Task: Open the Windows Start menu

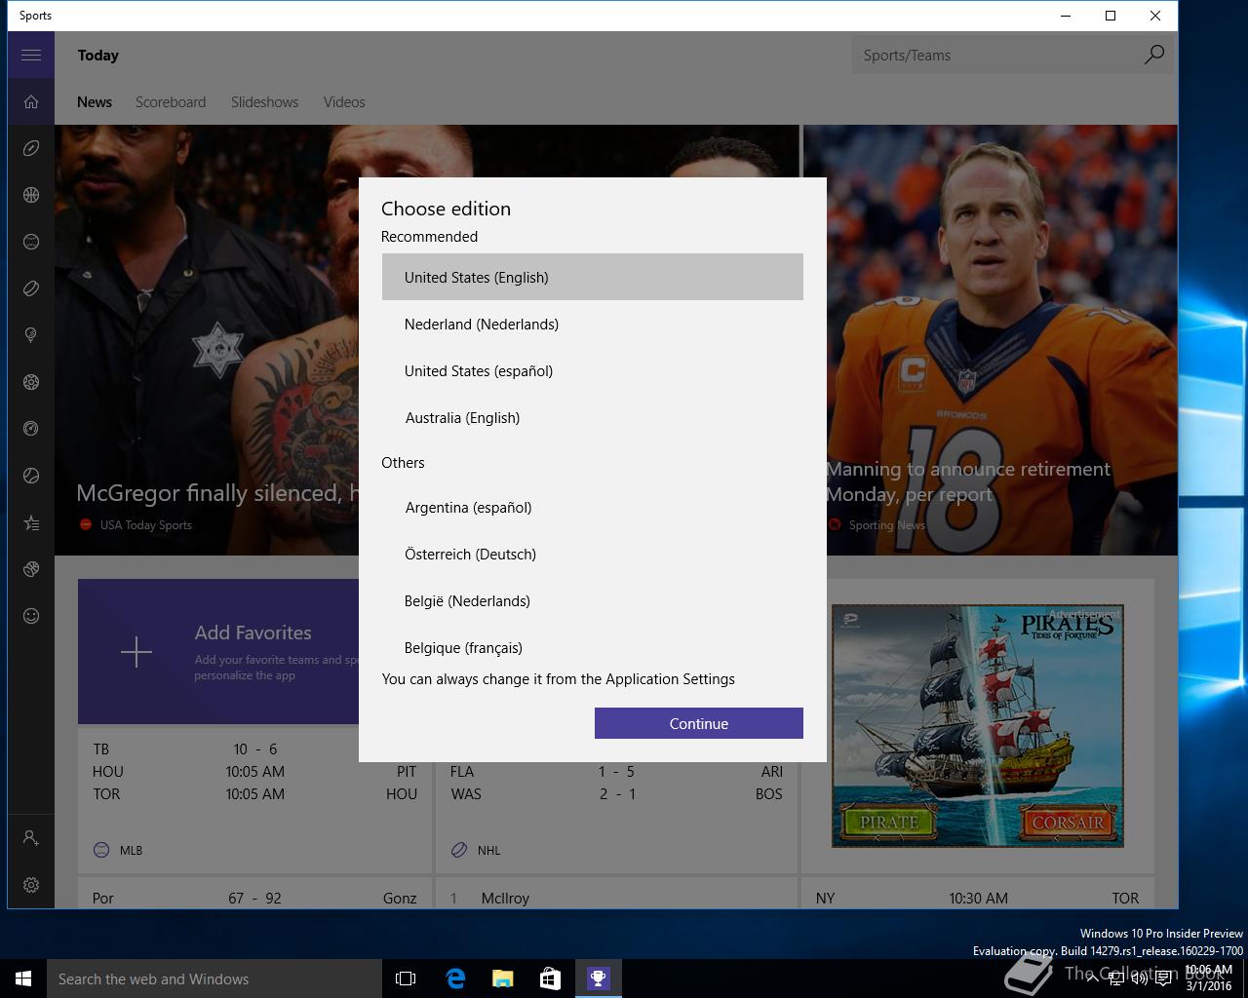Action: 23,979
